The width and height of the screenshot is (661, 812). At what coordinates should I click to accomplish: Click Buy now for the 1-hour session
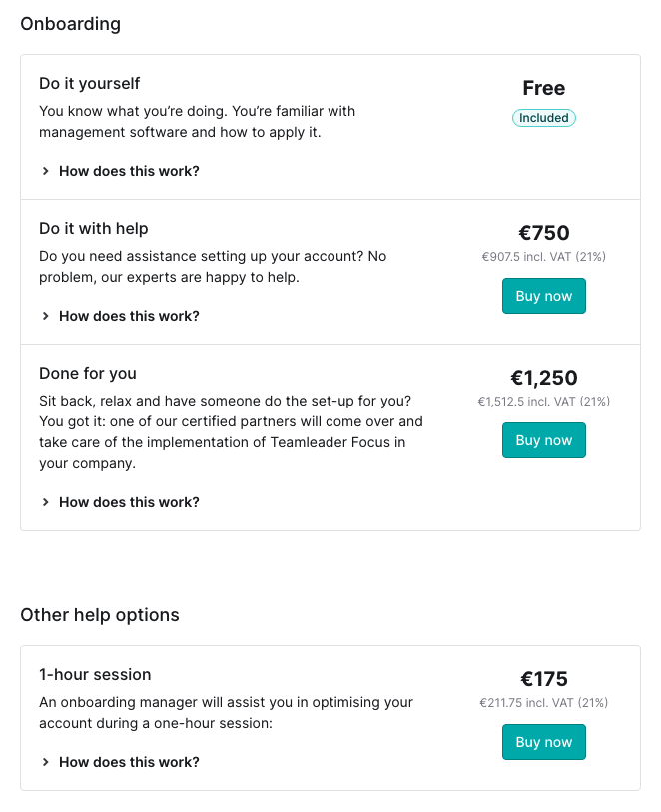point(543,742)
